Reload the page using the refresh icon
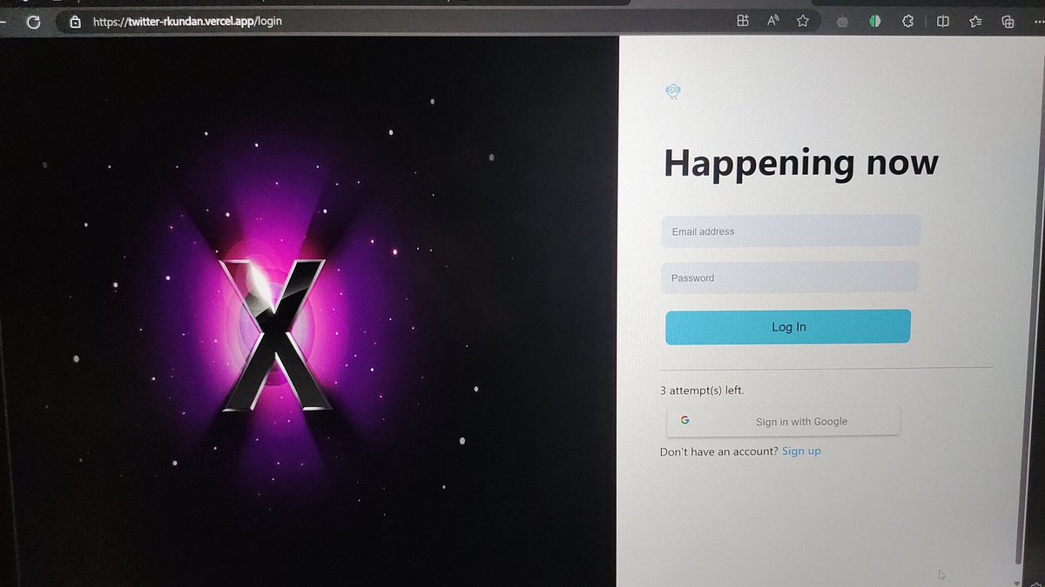Viewport: 1045px width, 587px height. tap(33, 21)
